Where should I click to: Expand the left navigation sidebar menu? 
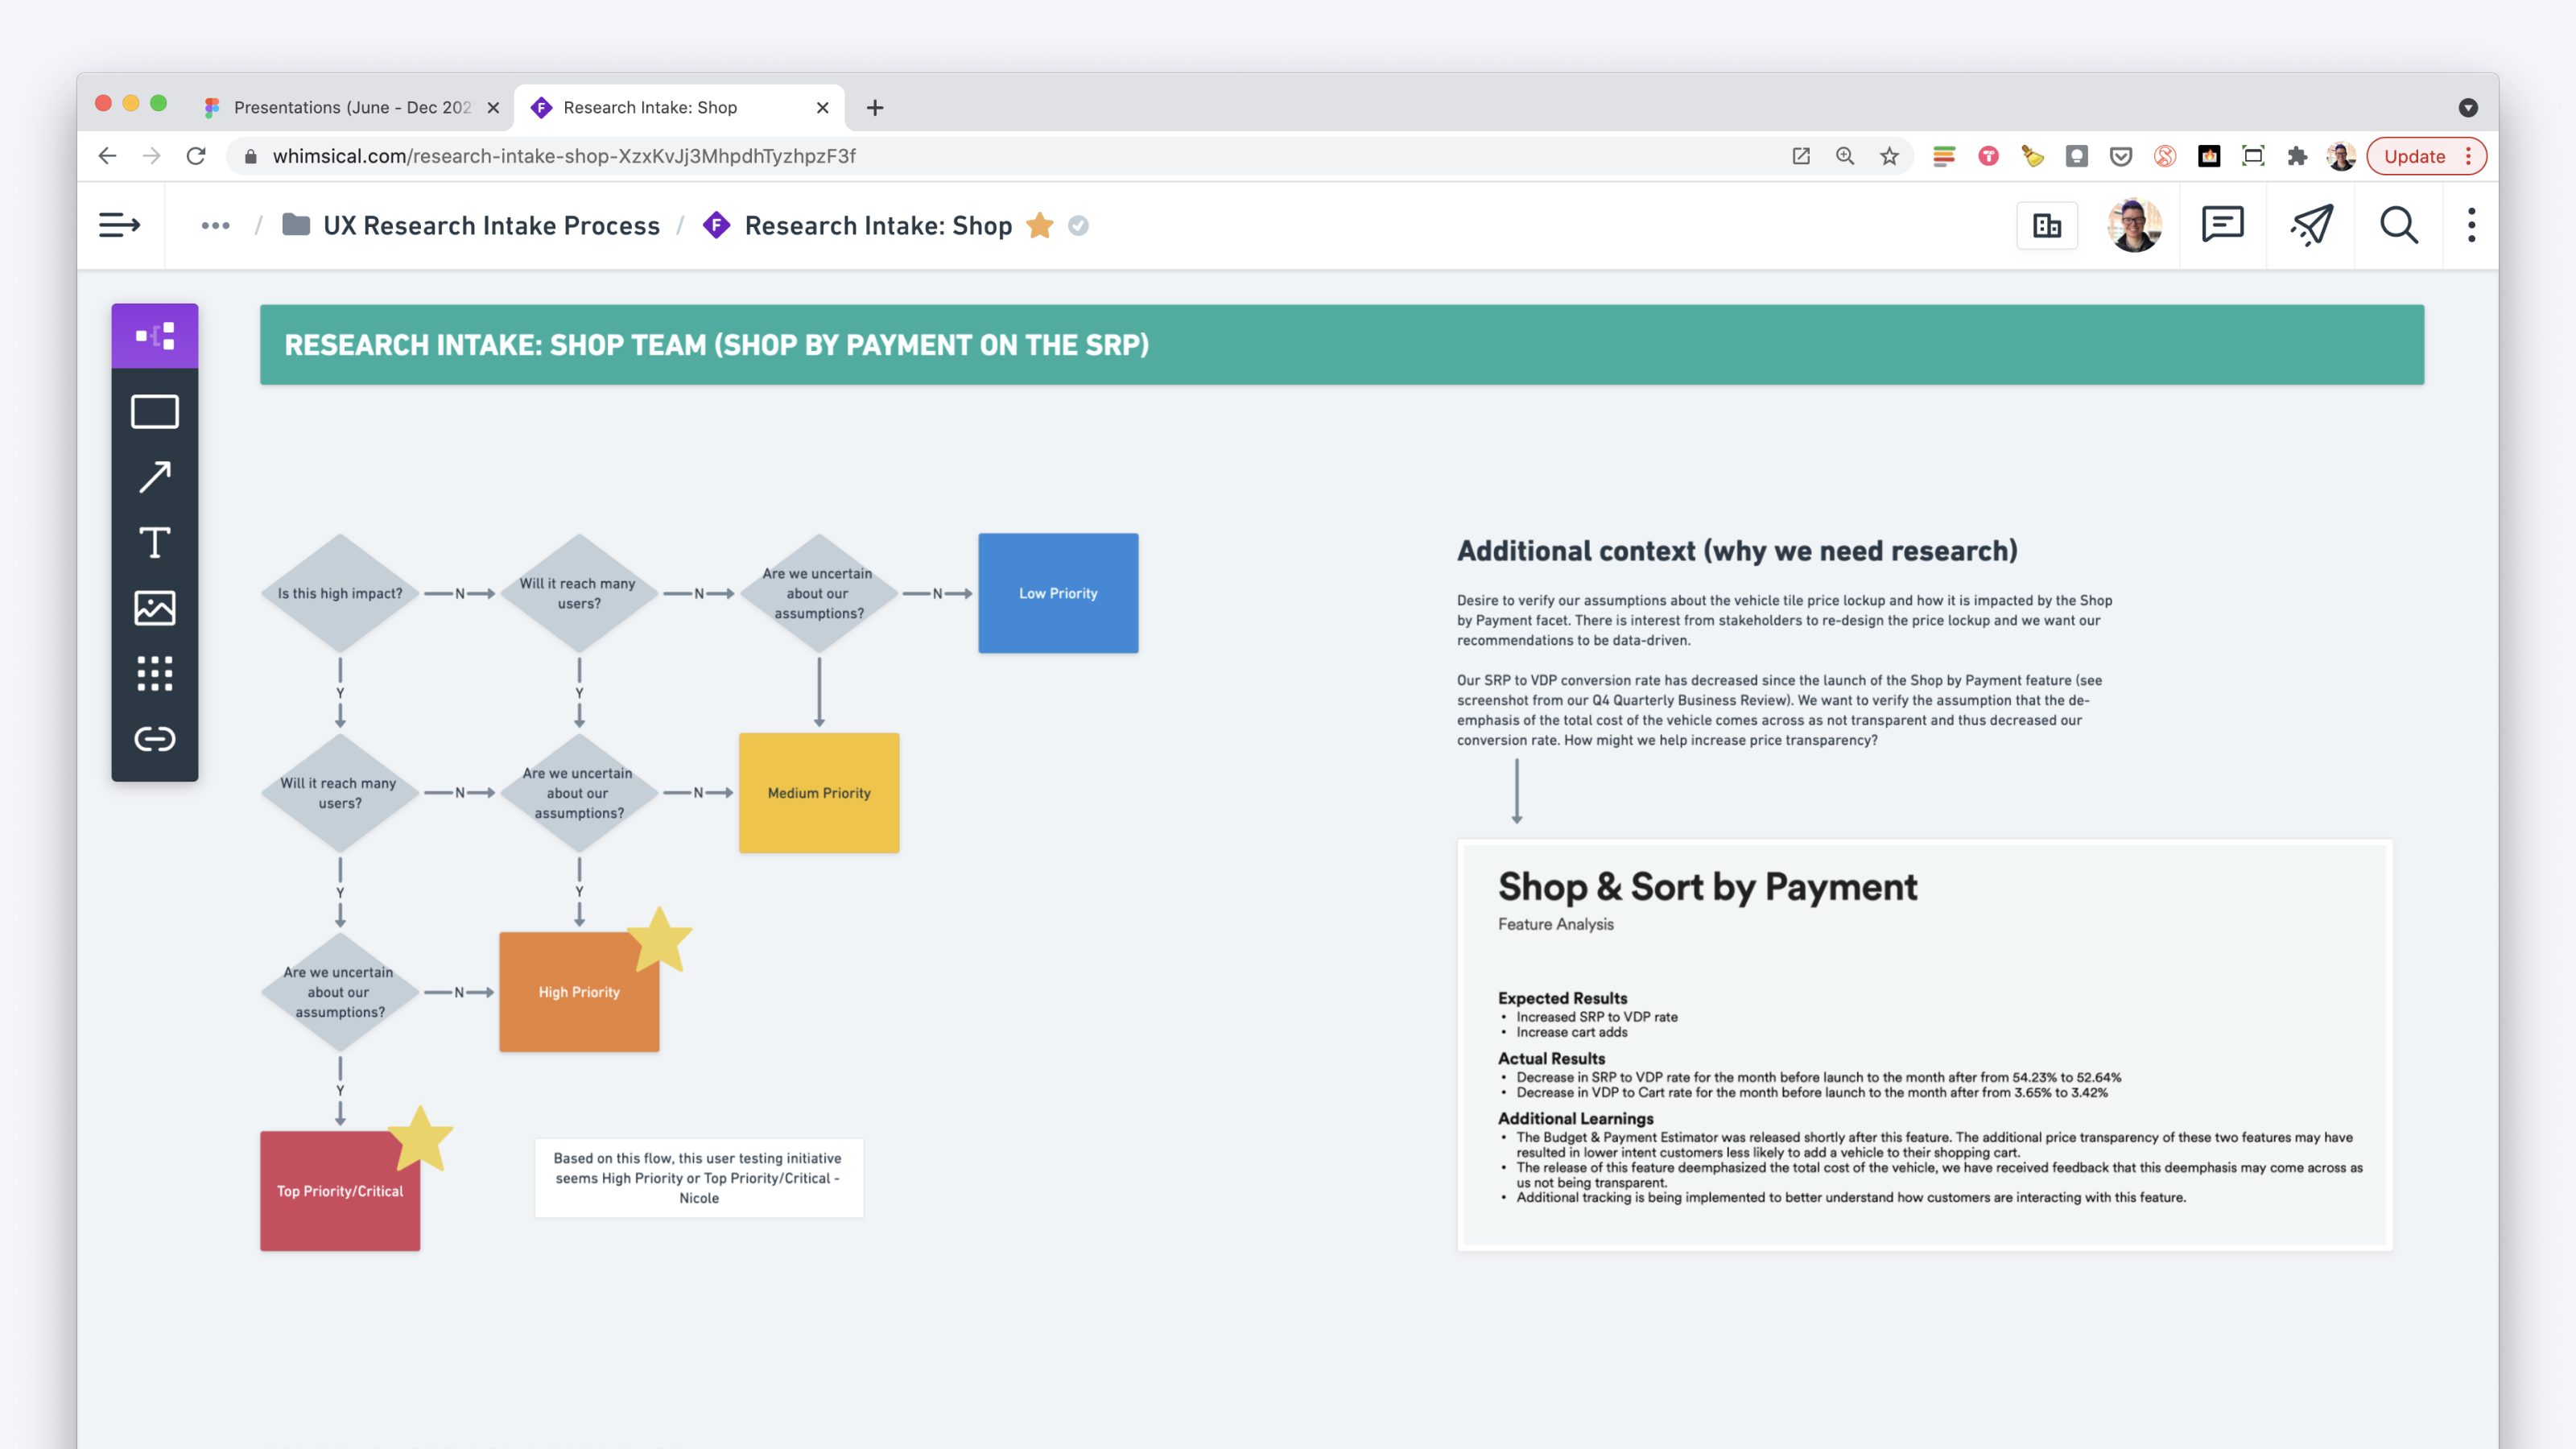[119, 225]
